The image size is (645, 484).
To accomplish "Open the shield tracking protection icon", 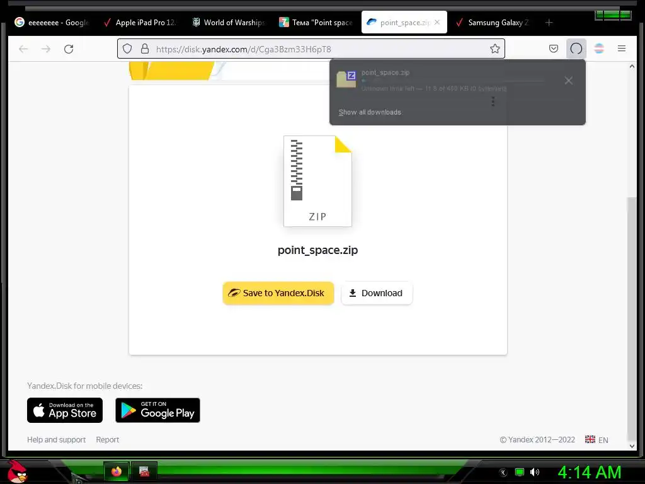I will [x=127, y=49].
